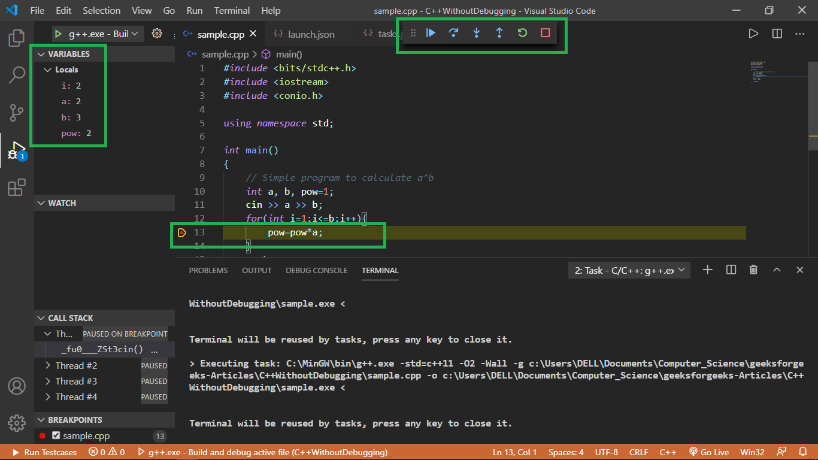Click Go Live in status bar
The width and height of the screenshot is (818, 460).
[709, 452]
